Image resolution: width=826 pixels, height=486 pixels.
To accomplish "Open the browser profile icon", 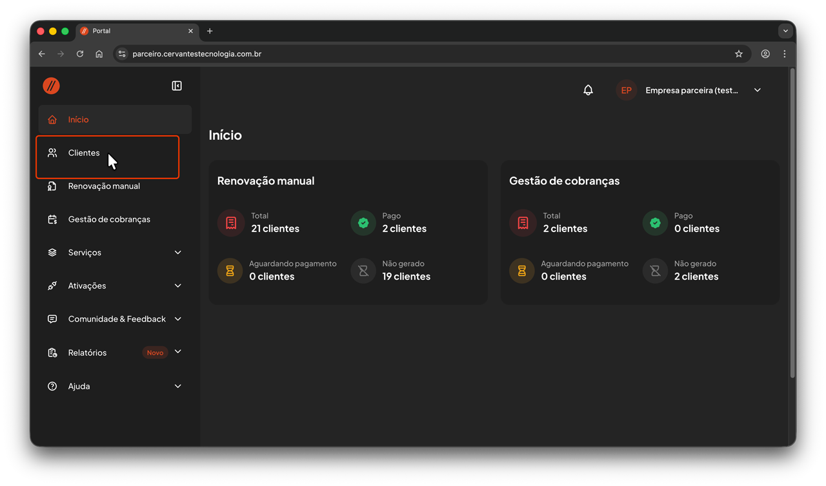I will 765,54.
